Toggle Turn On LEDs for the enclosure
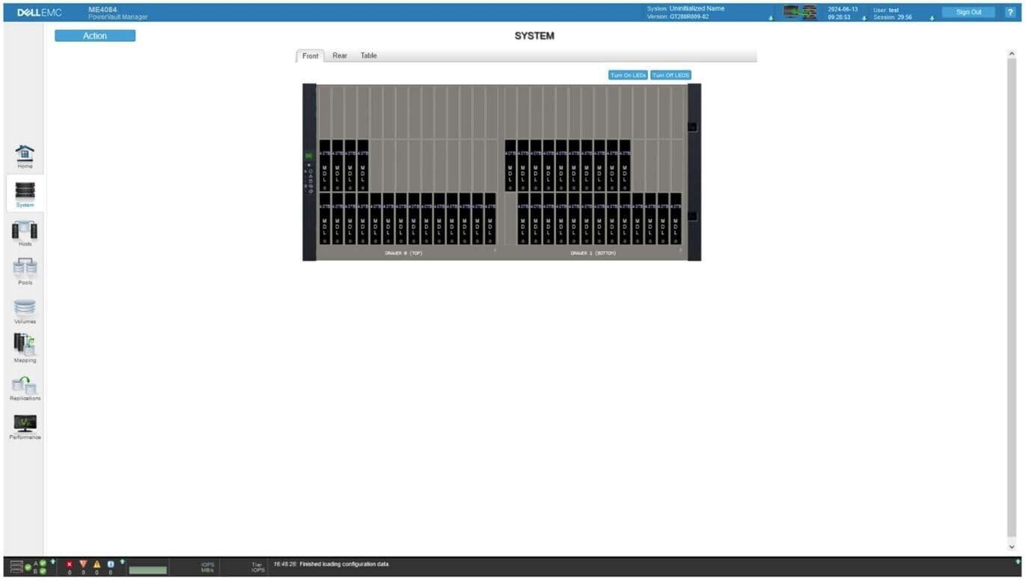This screenshot has width=1026, height=581. click(629, 75)
